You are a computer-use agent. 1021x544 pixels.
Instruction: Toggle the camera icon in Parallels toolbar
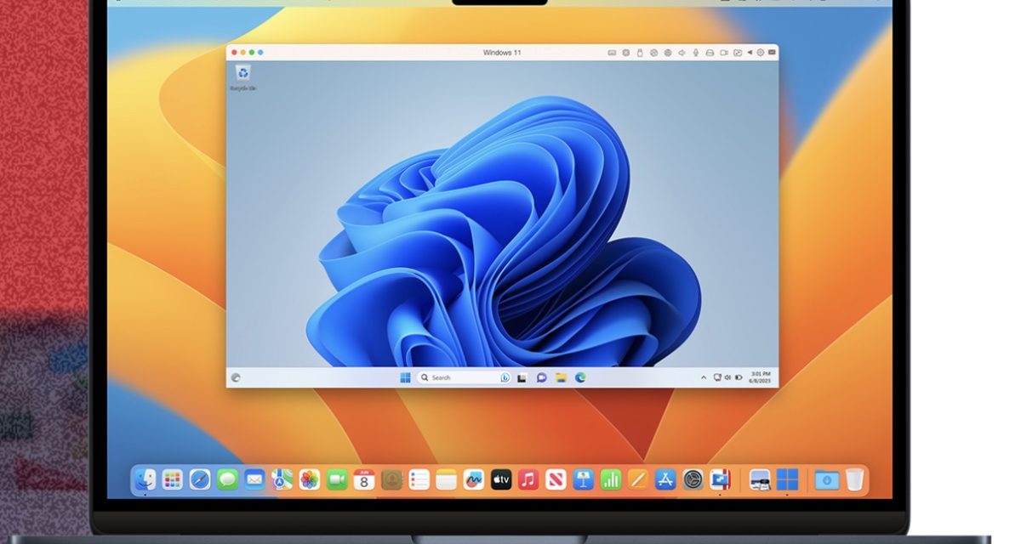(x=723, y=53)
